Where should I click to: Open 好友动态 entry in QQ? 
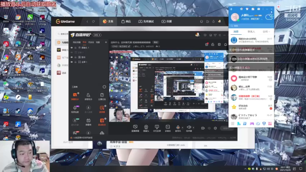pyautogui.click(x=251, y=107)
